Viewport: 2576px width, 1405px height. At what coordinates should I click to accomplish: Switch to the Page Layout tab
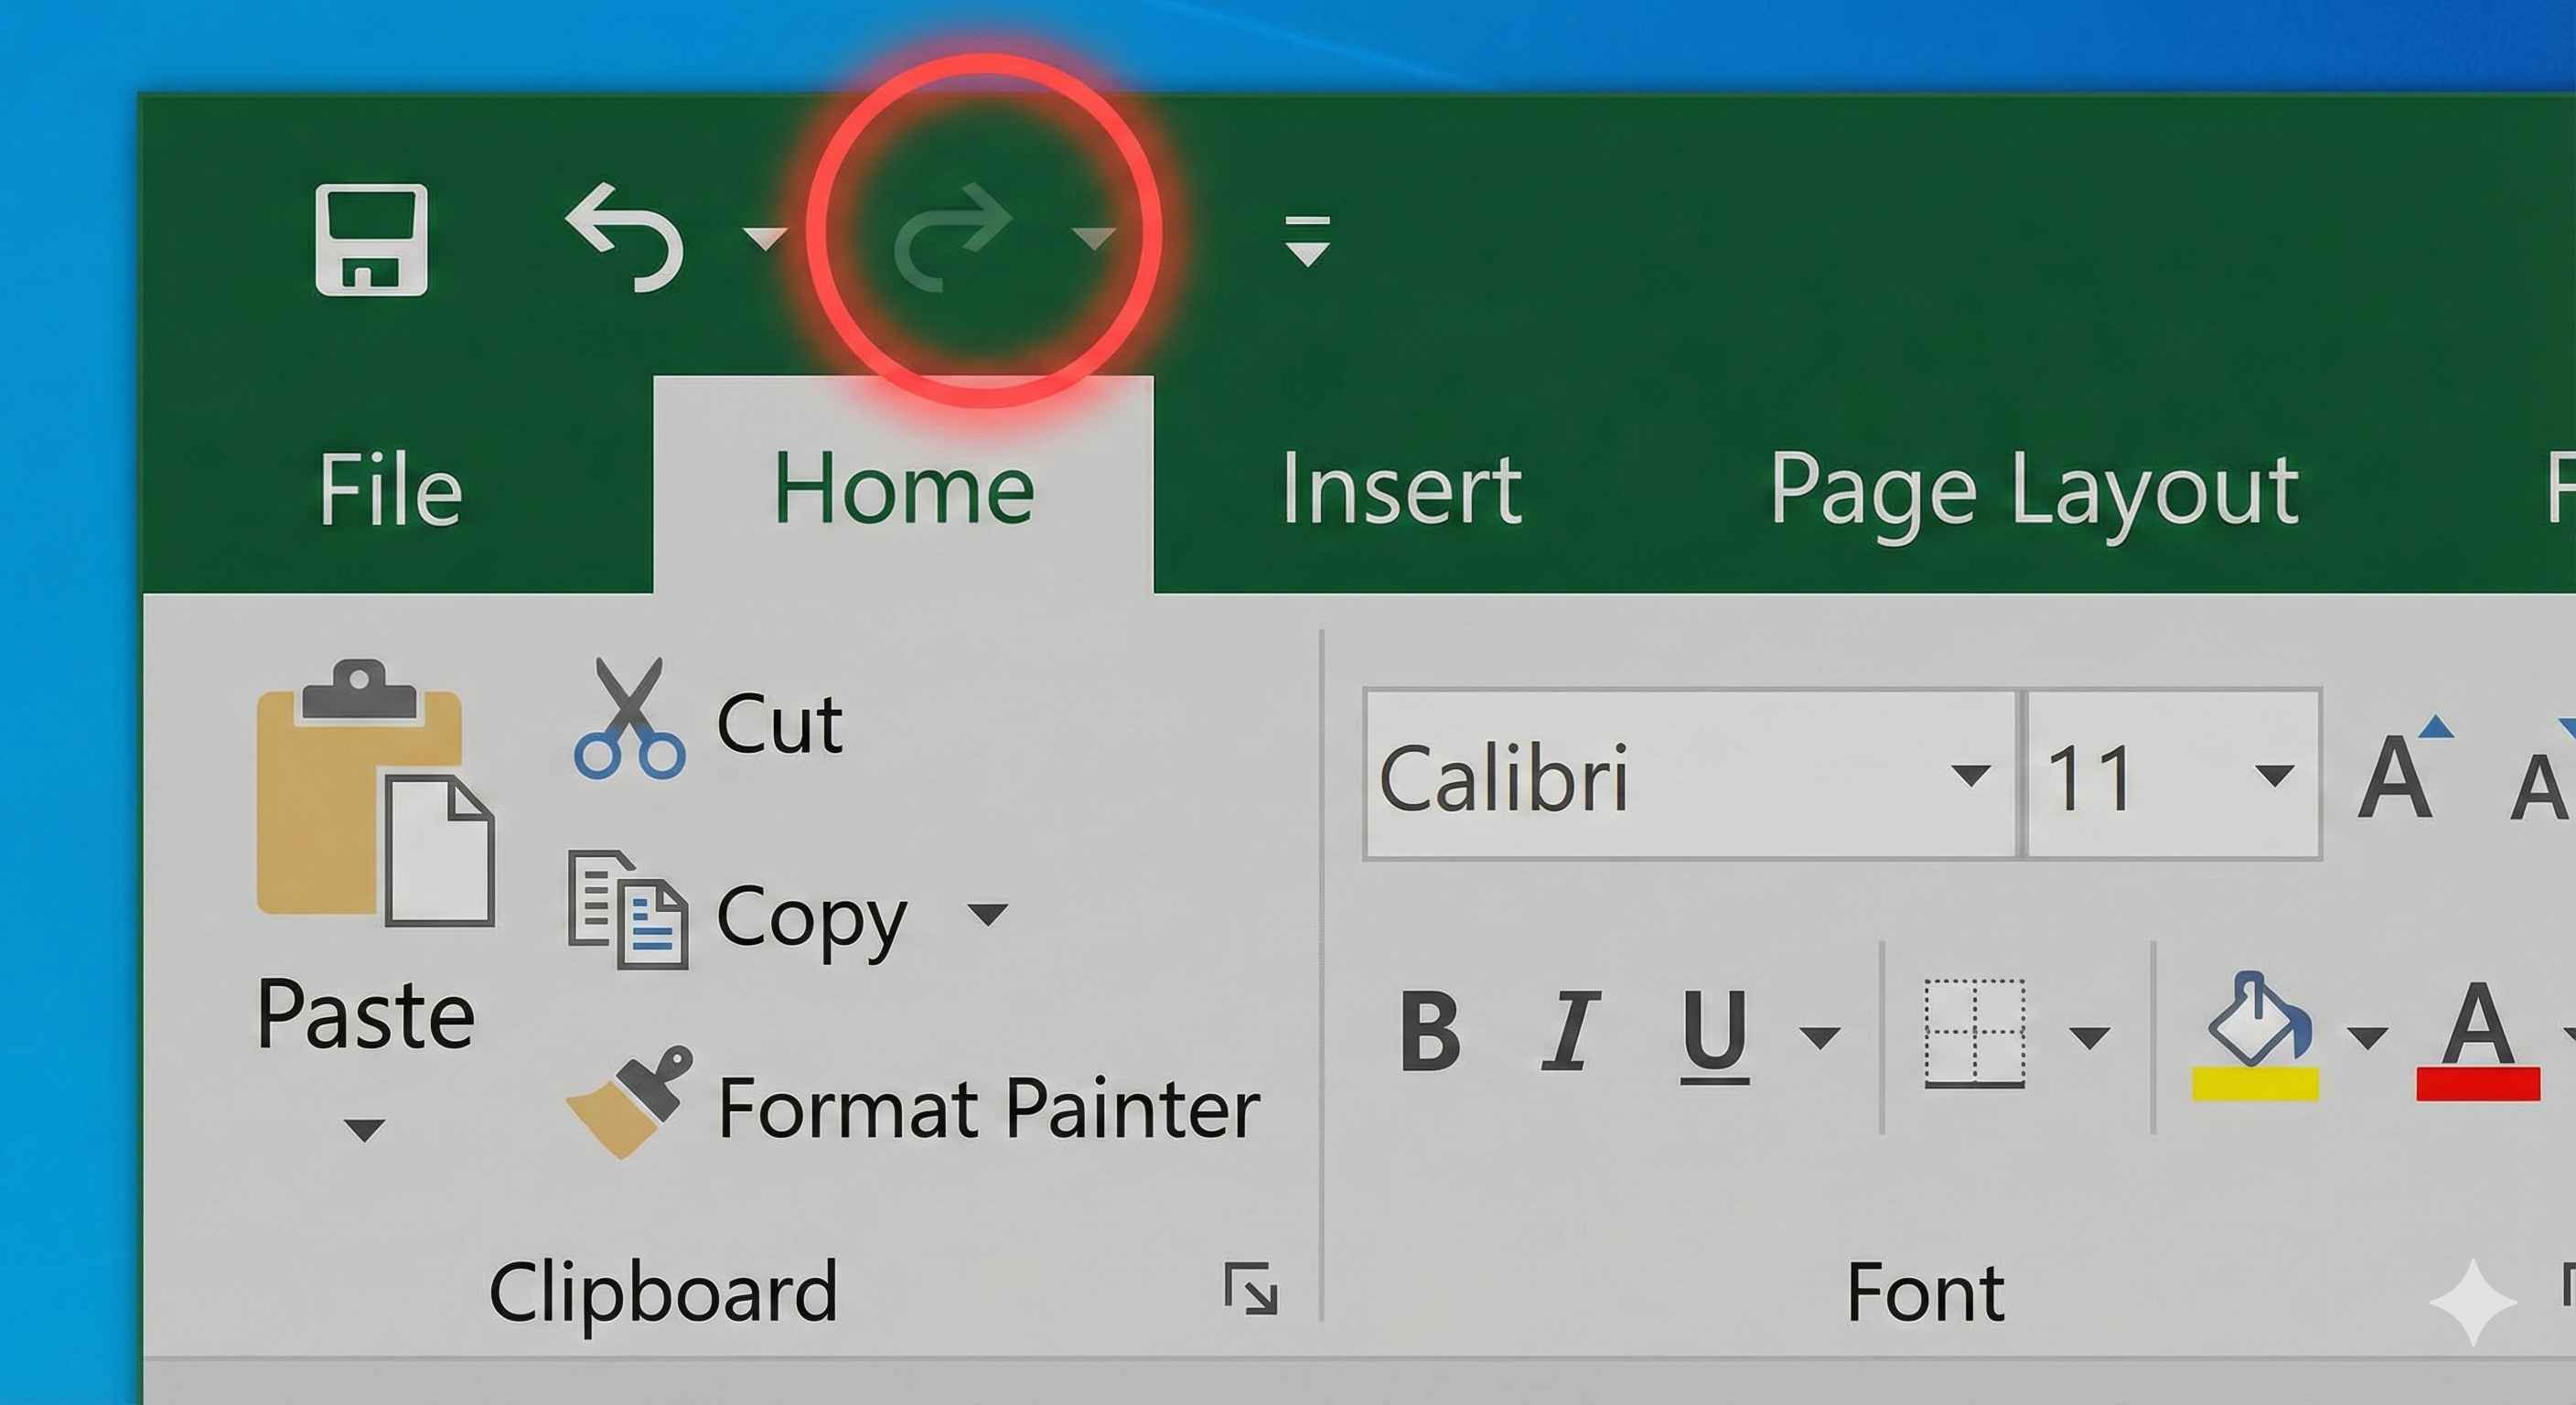tap(2034, 490)
